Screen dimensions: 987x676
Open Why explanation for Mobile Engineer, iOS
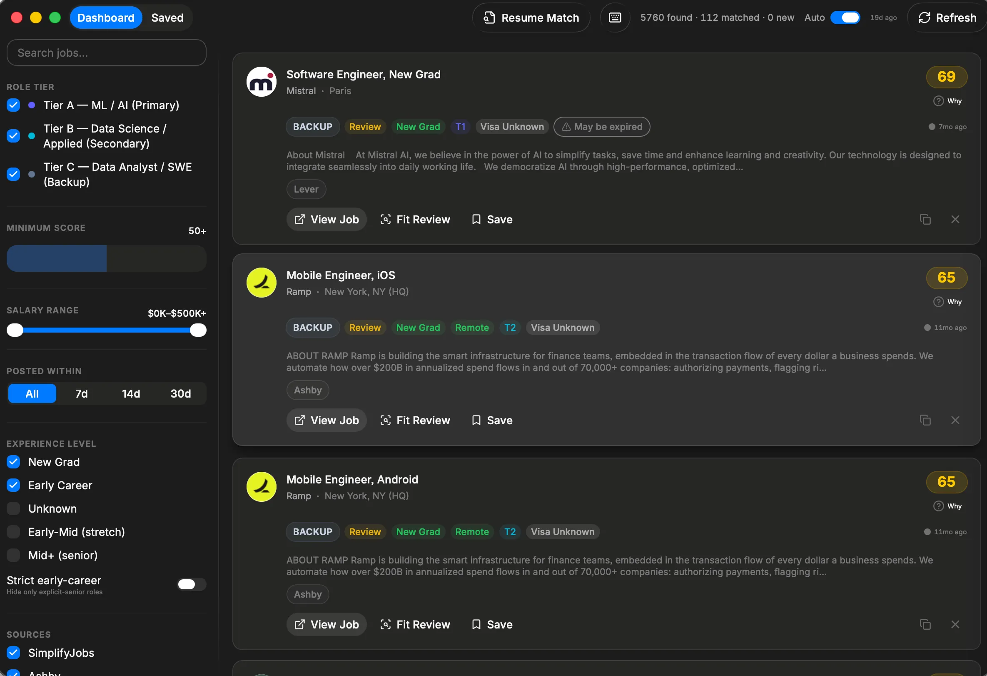pyautogui.click(x=947, y=302)
